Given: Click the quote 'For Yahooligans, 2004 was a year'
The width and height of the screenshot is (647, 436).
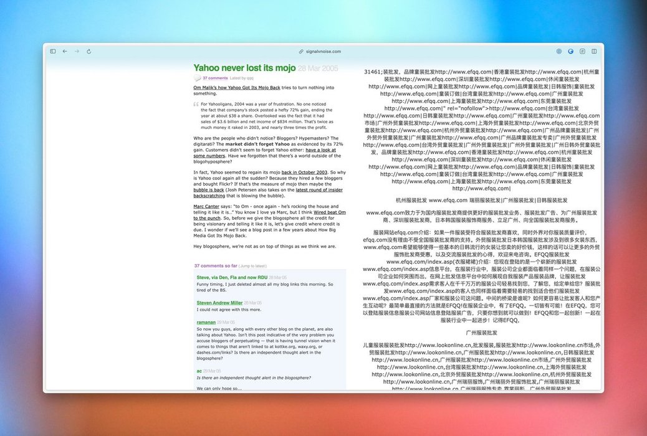Looking at the screenshot, I should pyautogui.click(x=267, y=116).
